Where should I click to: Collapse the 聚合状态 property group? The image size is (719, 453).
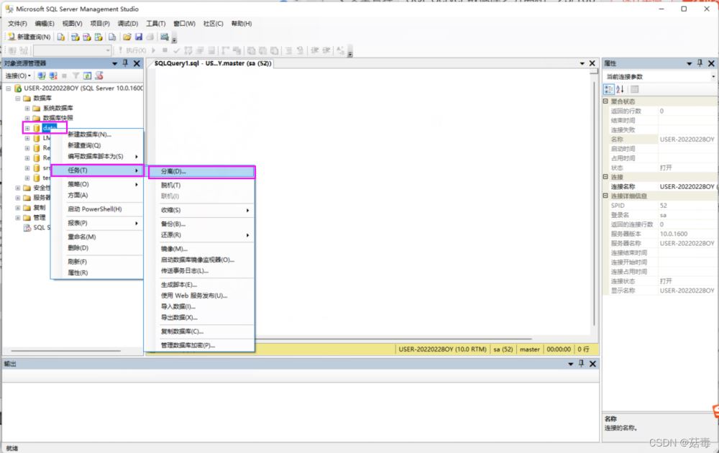[605, 102]
